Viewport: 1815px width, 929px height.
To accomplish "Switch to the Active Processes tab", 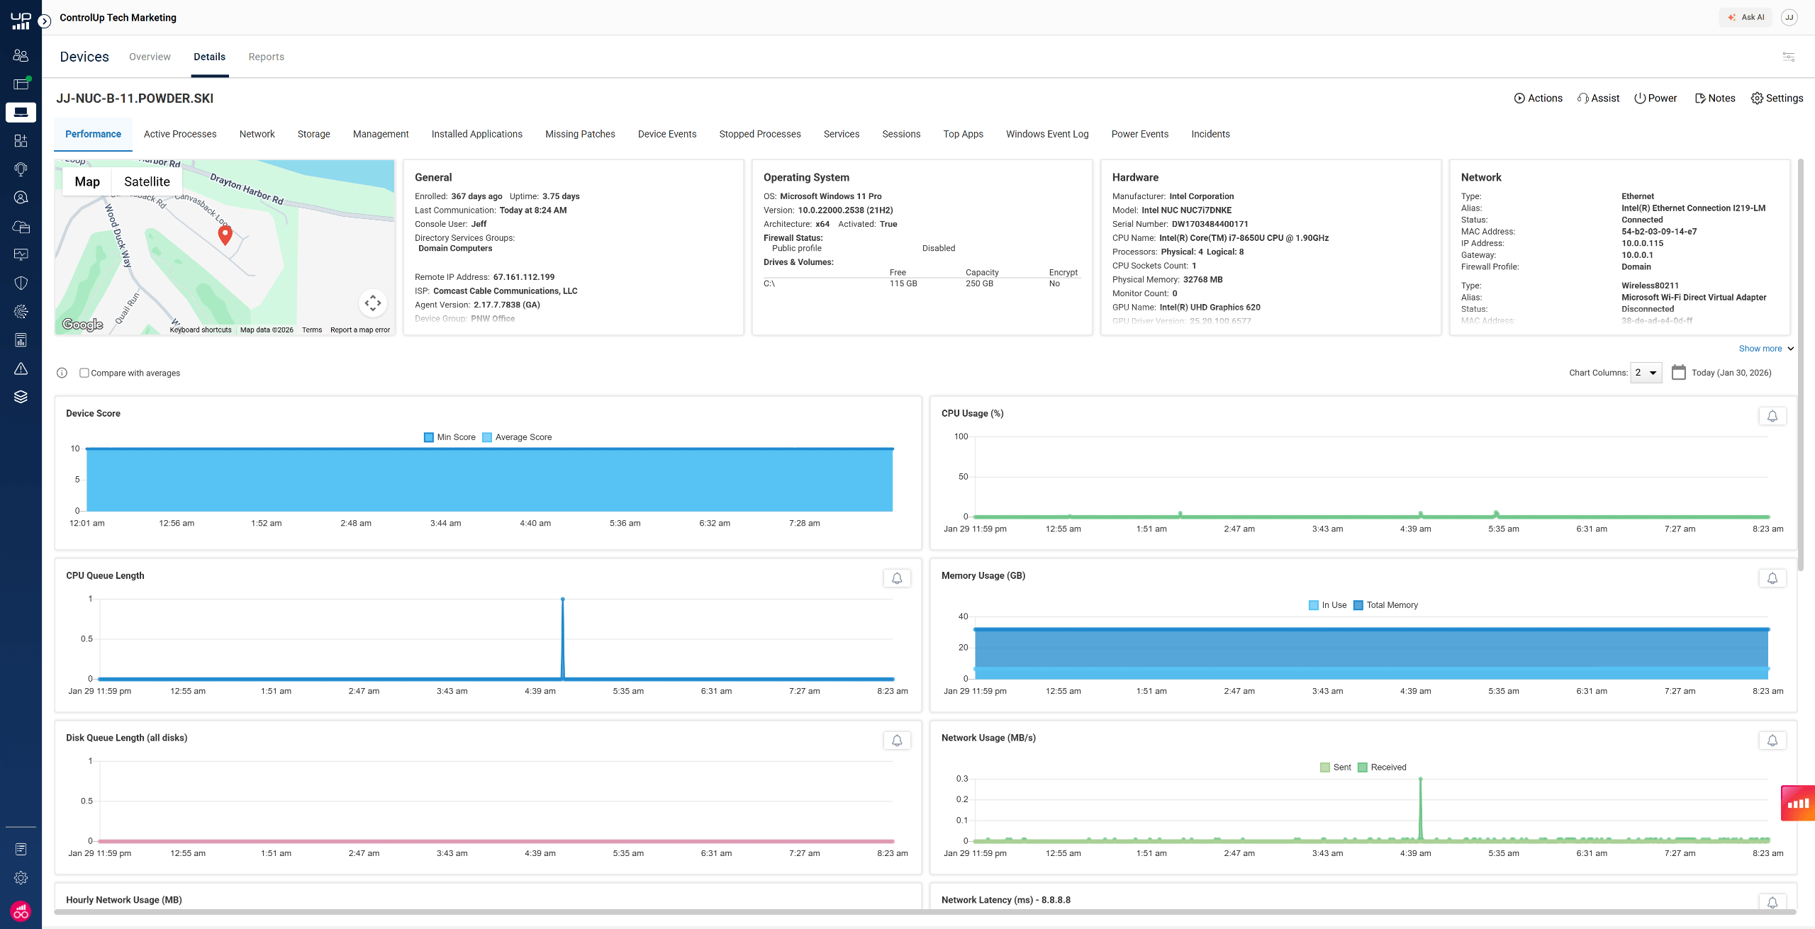I will pyautogui.click(x=180, y=134).
